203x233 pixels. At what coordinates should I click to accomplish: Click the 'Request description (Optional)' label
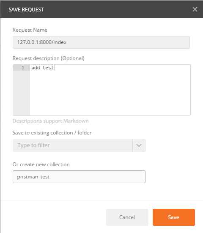coord(49,58)
